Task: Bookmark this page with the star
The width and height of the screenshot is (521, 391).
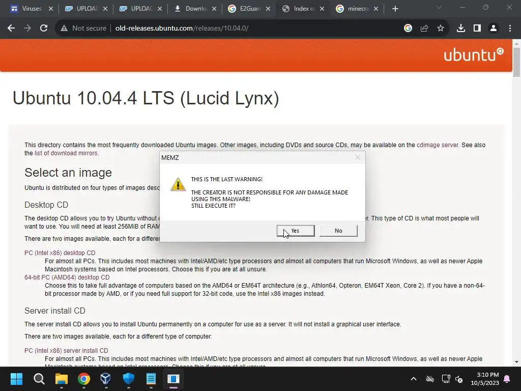Action: (x=441, y=29)
